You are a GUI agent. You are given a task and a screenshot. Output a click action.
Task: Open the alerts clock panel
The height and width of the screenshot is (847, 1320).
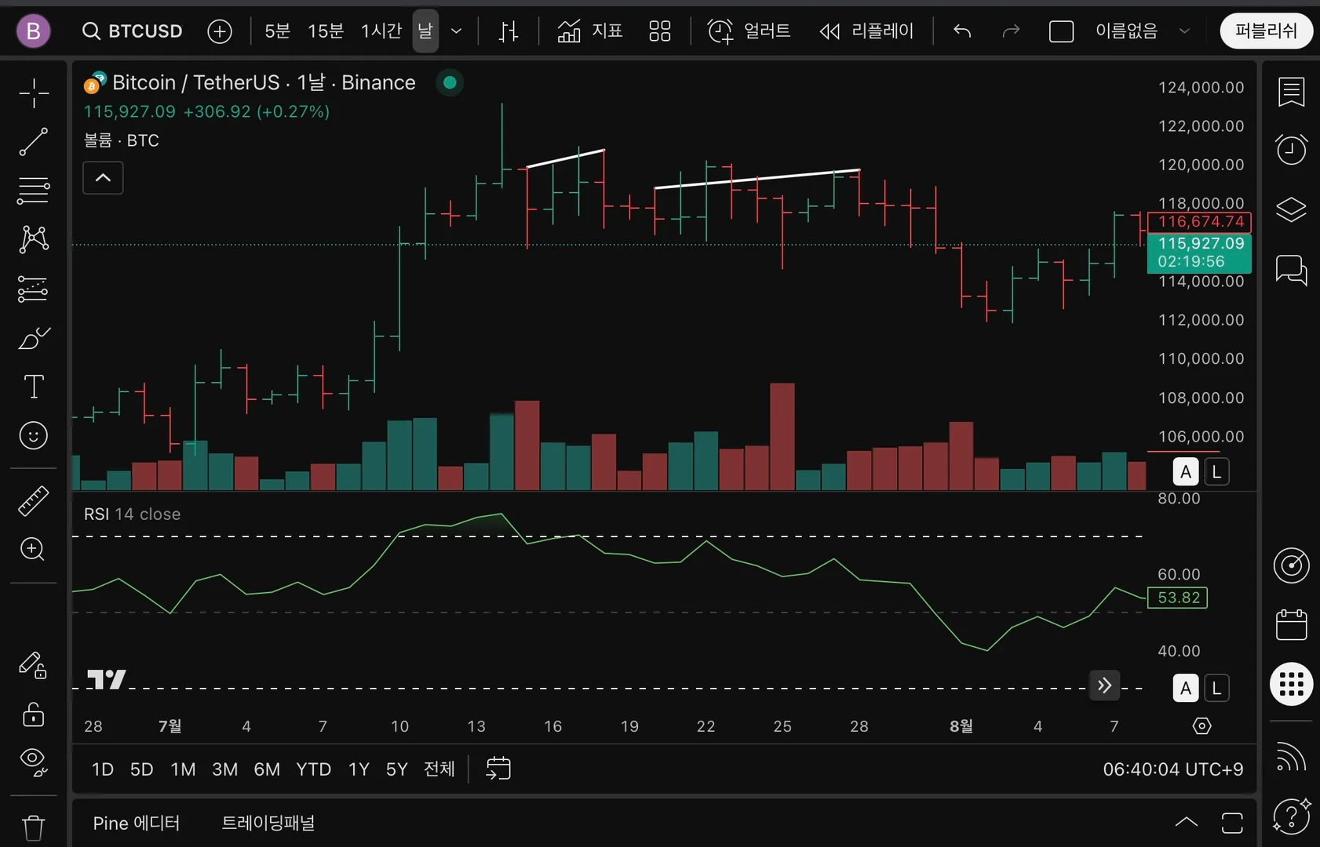click(x=1291, y=149)
